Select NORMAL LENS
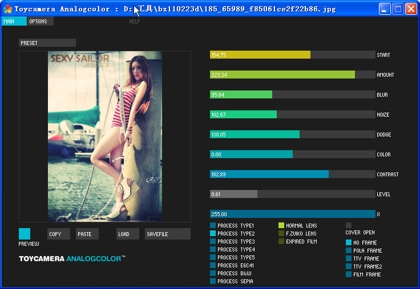 click(281, 225)
